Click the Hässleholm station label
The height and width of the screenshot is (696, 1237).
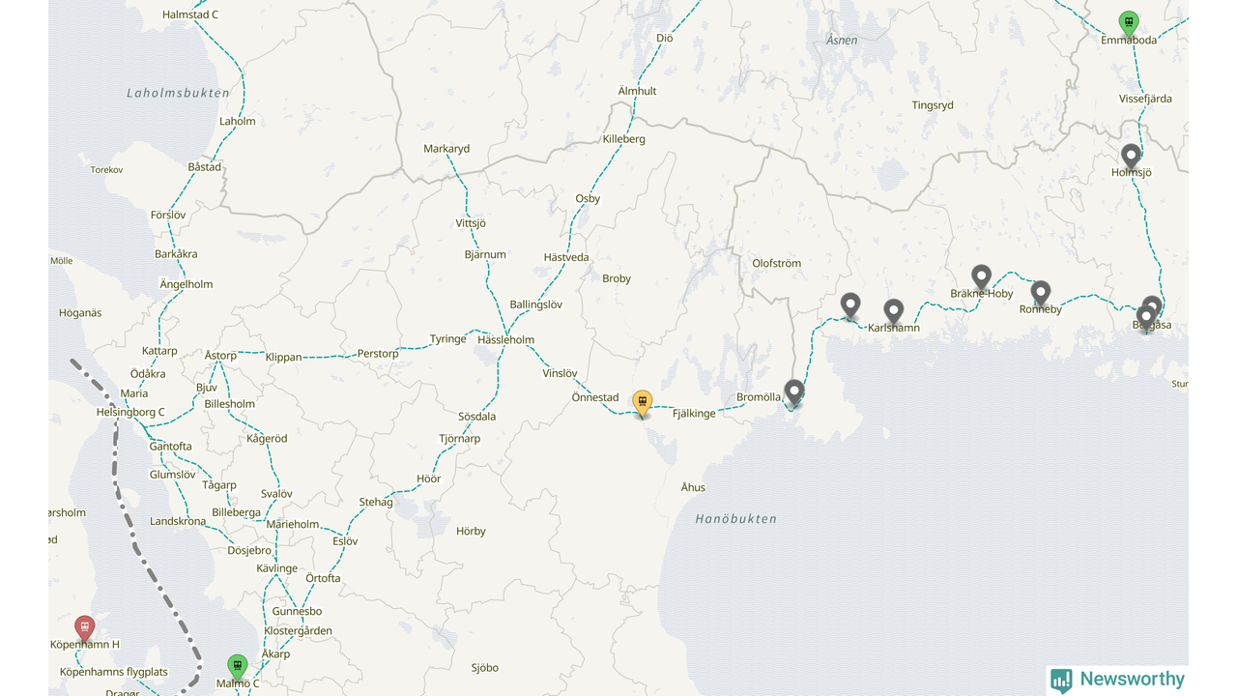[505, 339]
